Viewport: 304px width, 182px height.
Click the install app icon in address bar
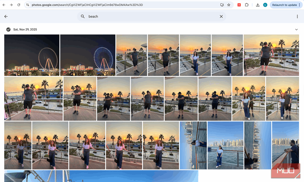(222, 5)
